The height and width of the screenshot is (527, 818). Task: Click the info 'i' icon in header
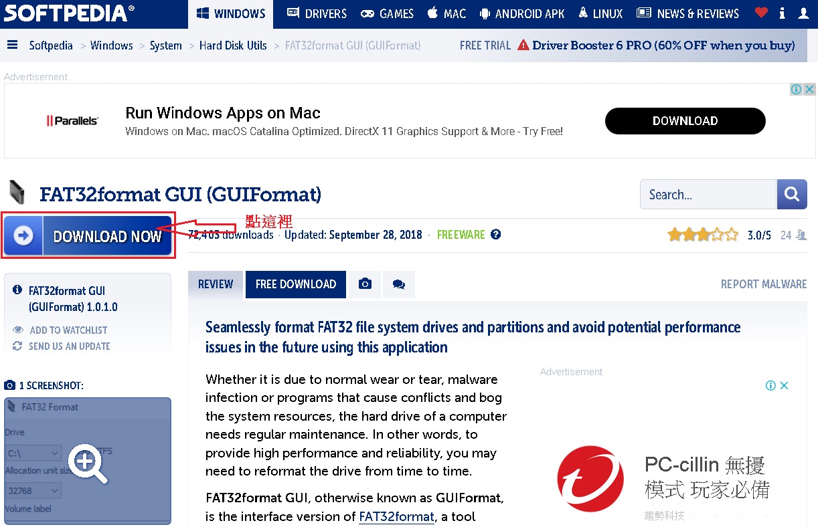tap(782, 13)
